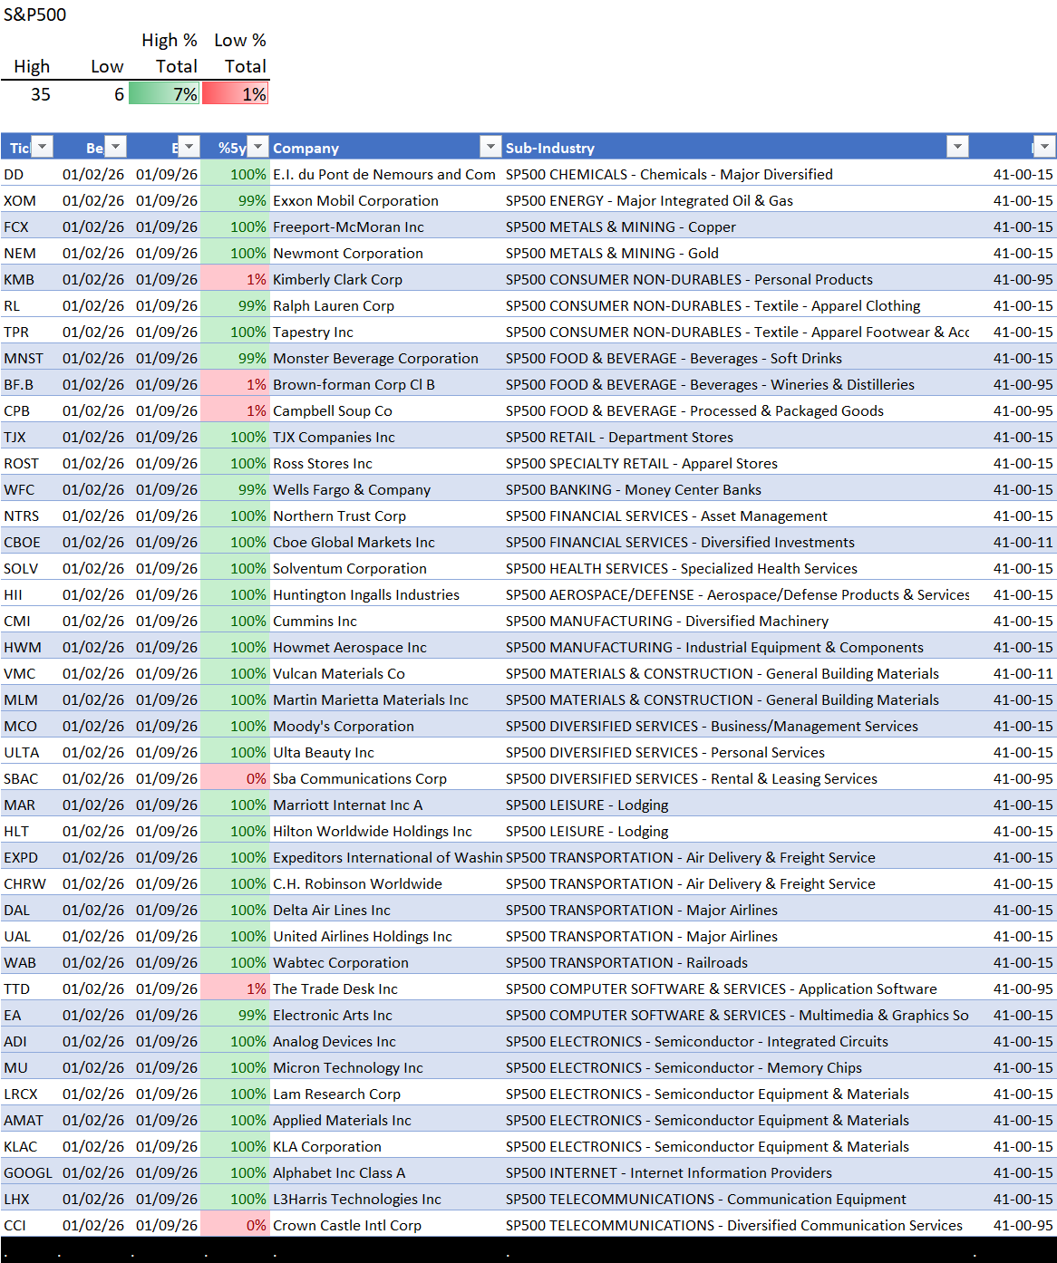1057x1263 pixels.
Task: Click Applied Materials Inc cell
Action: point(386,1120)
